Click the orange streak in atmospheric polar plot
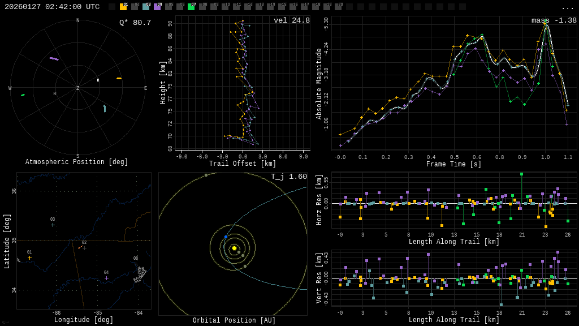This screenshot has height=326, width=579. pyautogui.click(x=119, y=78)
